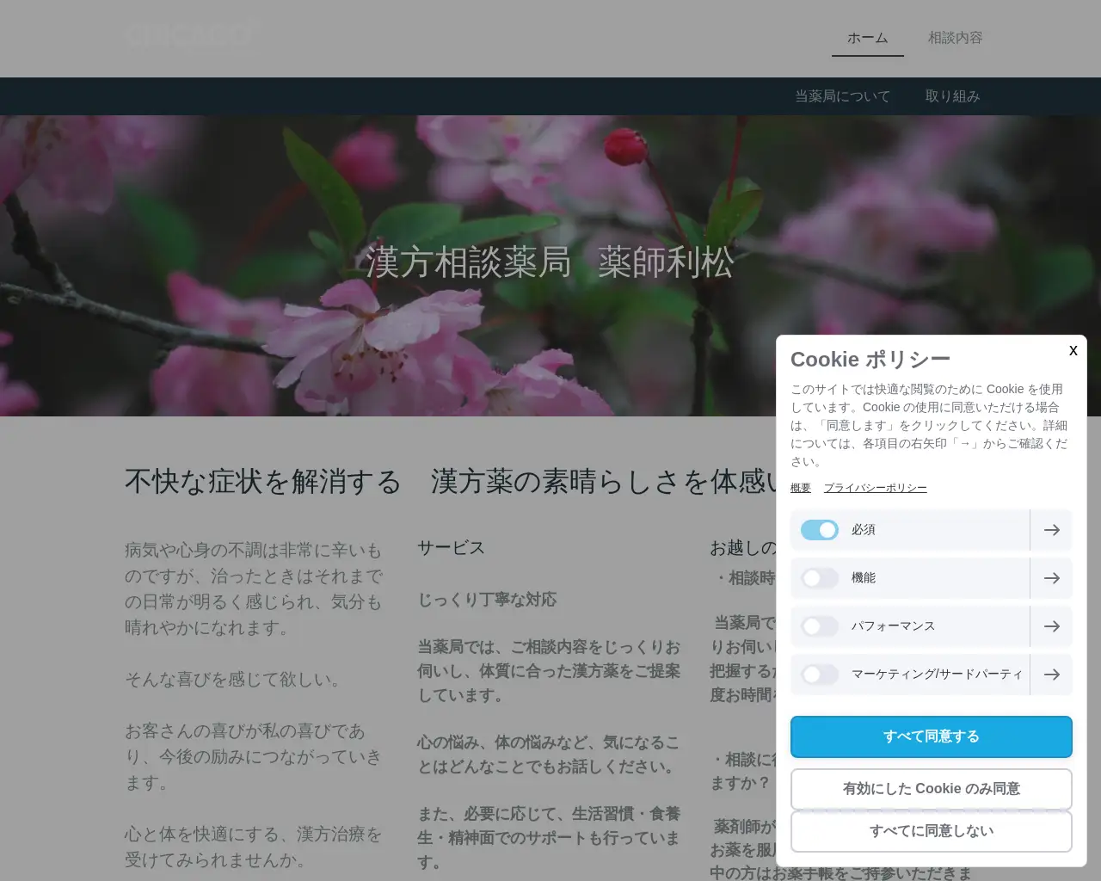1101x881 pixels.
Task: Toggle the 必須 cookie switch
Action: coord(819,530)
